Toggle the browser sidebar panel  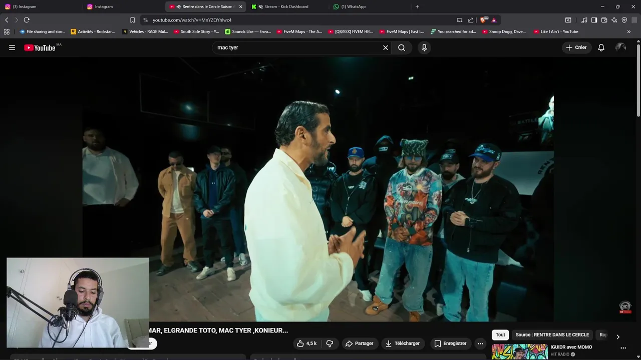(594, 20)
